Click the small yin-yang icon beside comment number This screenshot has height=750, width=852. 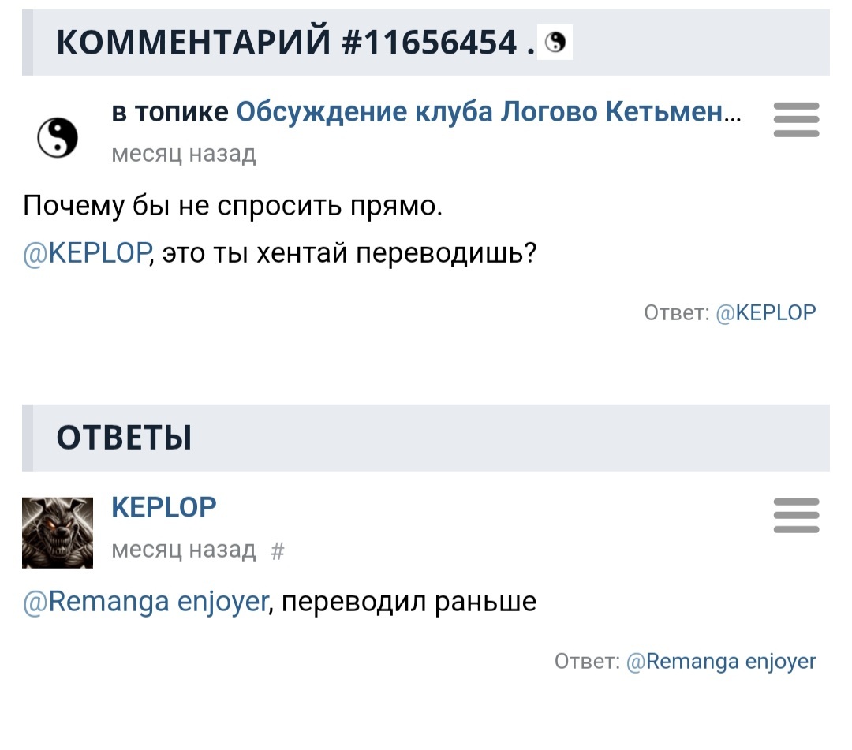pyautogui.click(x=556, y=43)
